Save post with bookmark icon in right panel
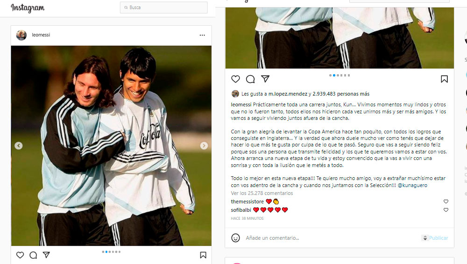This screenshot has height=264, width=467. (x=444, y=79)
